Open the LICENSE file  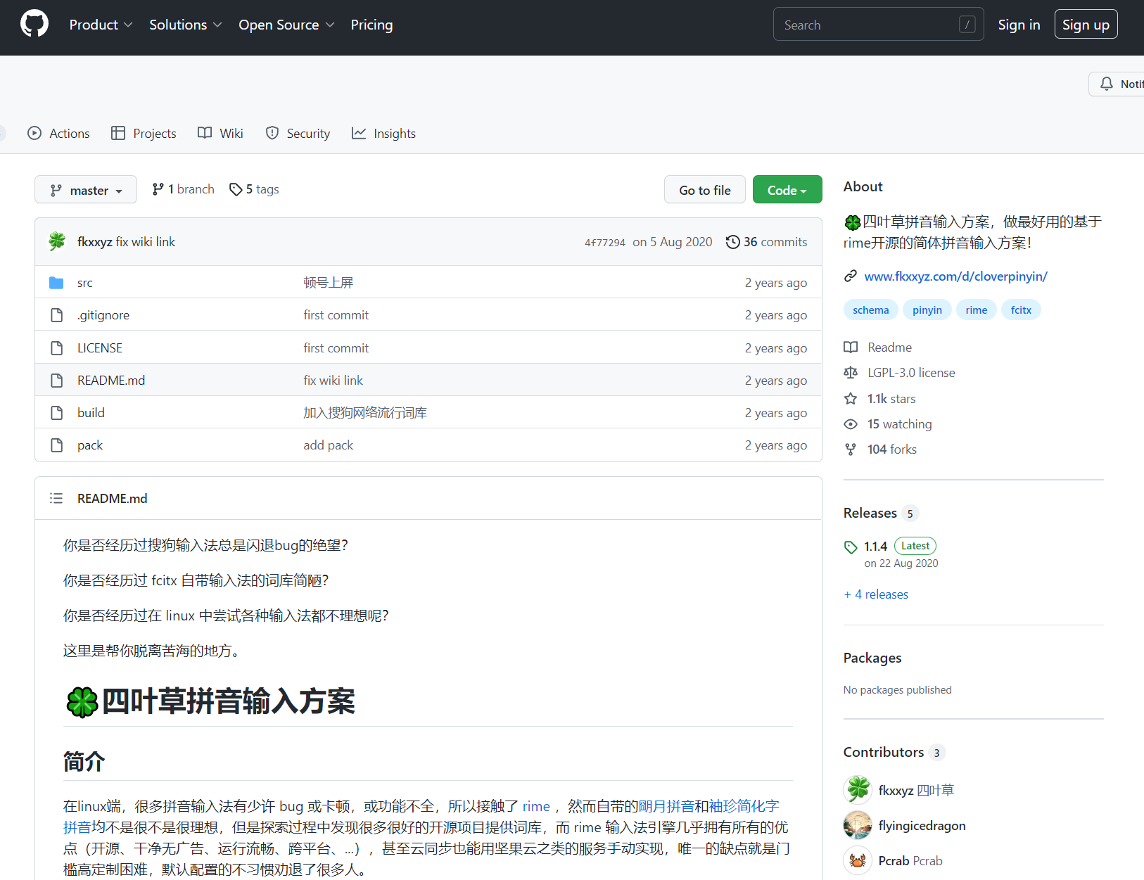(100, 348)
